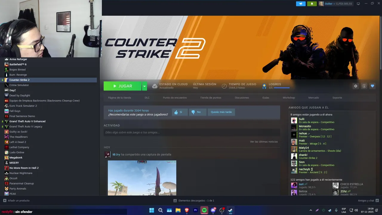Open t6 lry user profile link
This screenshot has width=382, height=215.
(116, 154)
